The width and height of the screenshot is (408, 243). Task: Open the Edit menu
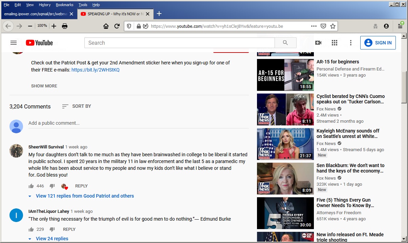(x=18, y=5)
